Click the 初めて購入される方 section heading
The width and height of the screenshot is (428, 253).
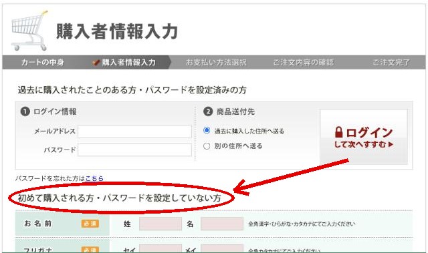point(119,198)
